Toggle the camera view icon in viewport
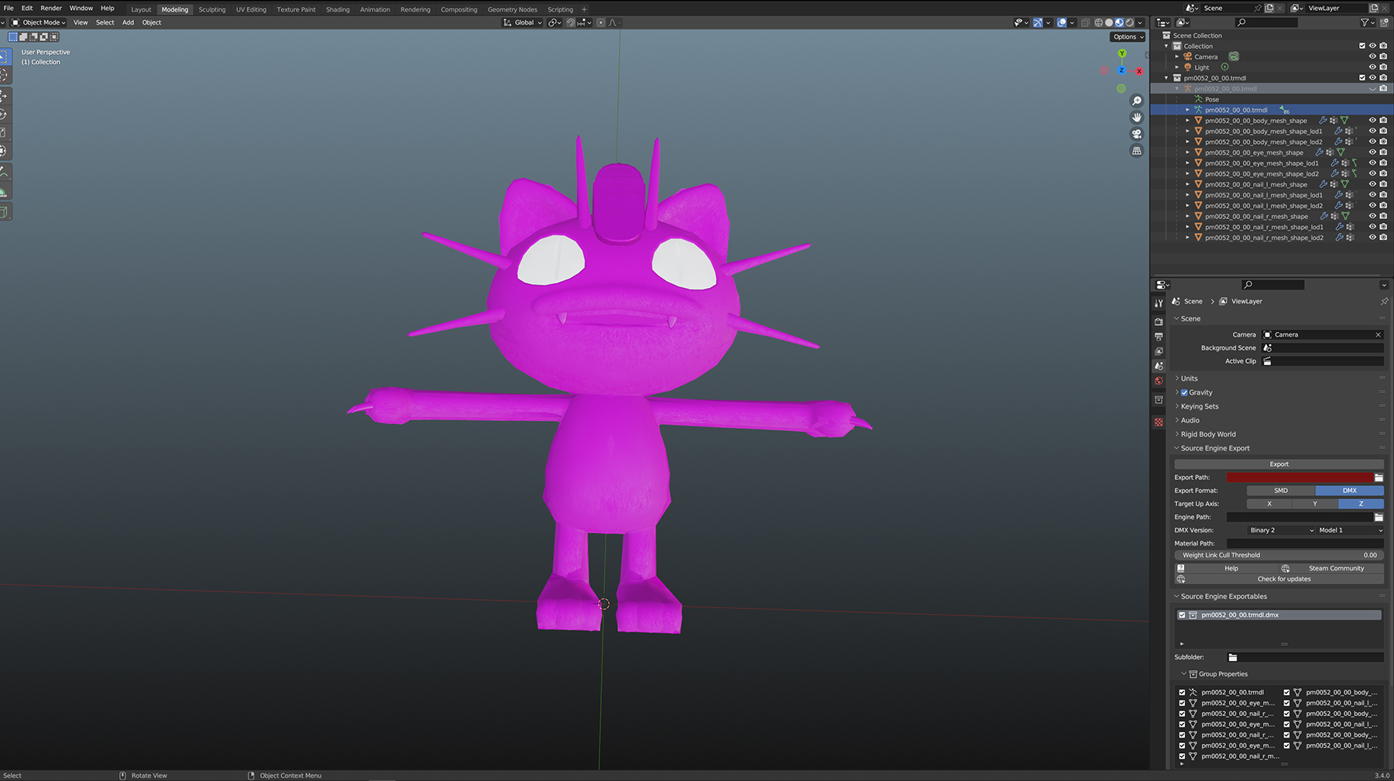 1137,134
